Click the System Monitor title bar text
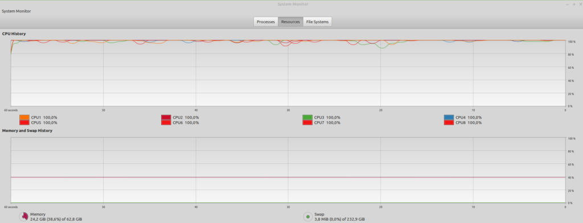This screenshot has width=583, height=223. (293, 4)
